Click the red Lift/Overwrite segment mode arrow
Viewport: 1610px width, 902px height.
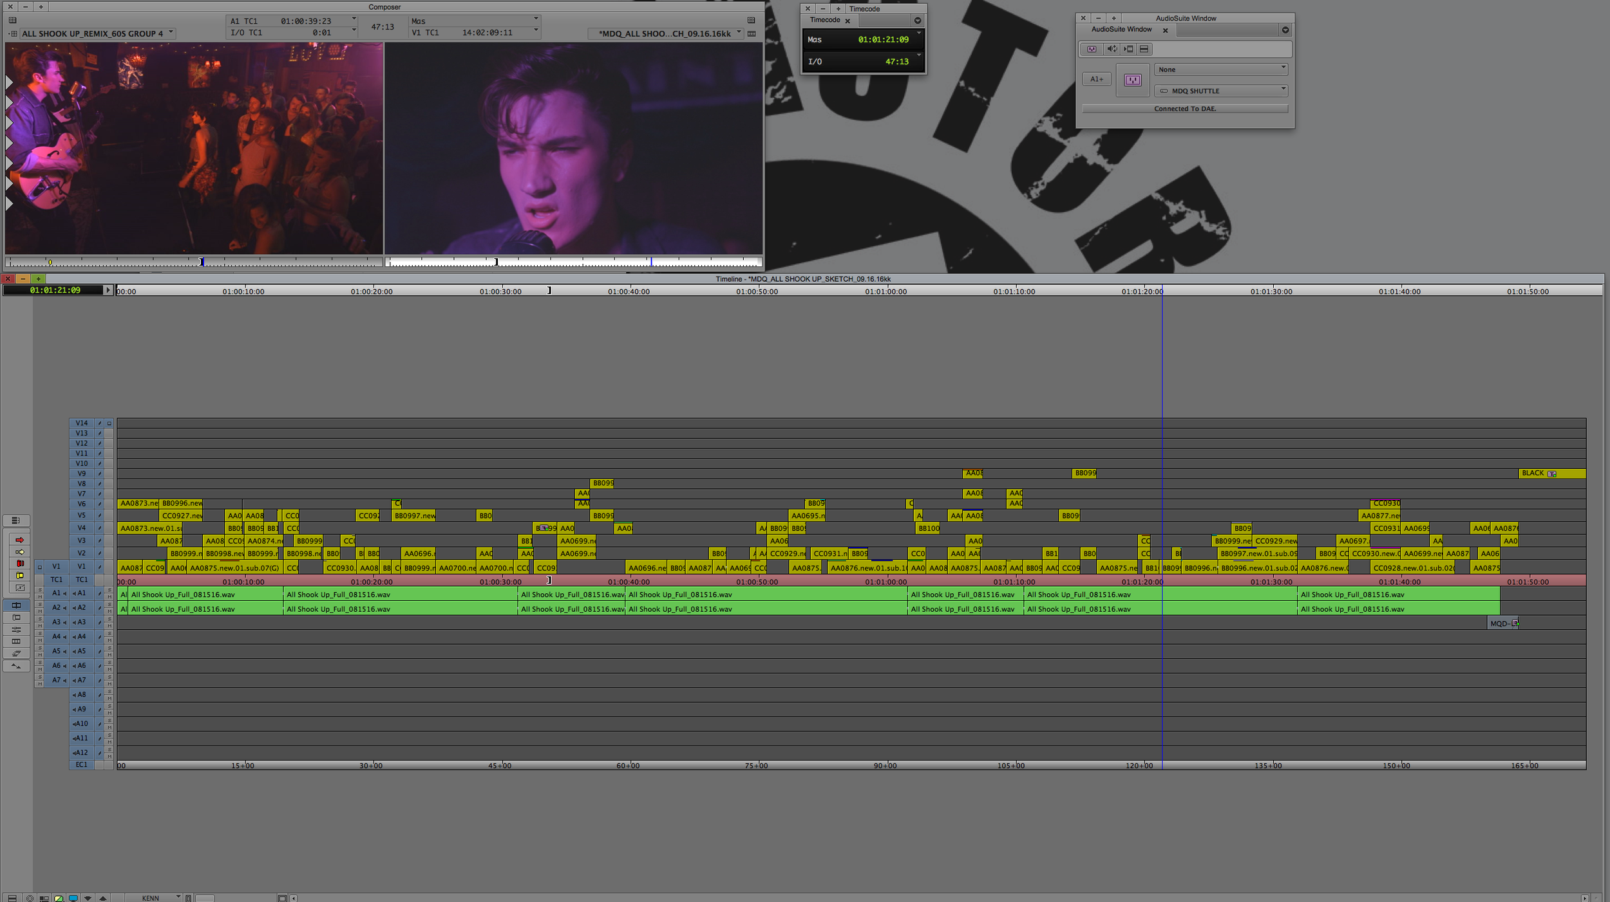coord(19,540)
